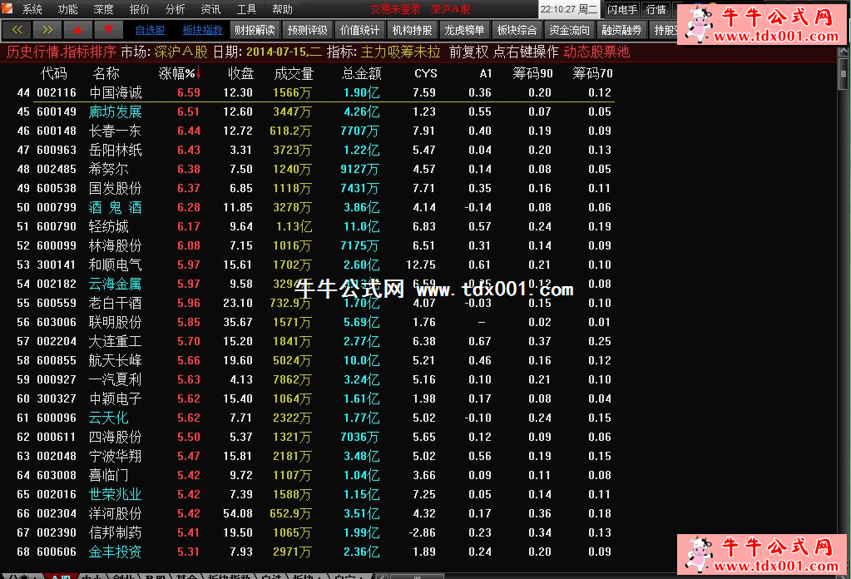
Task: Switch to the 板块指数 tab
Action: click(202, 30)
